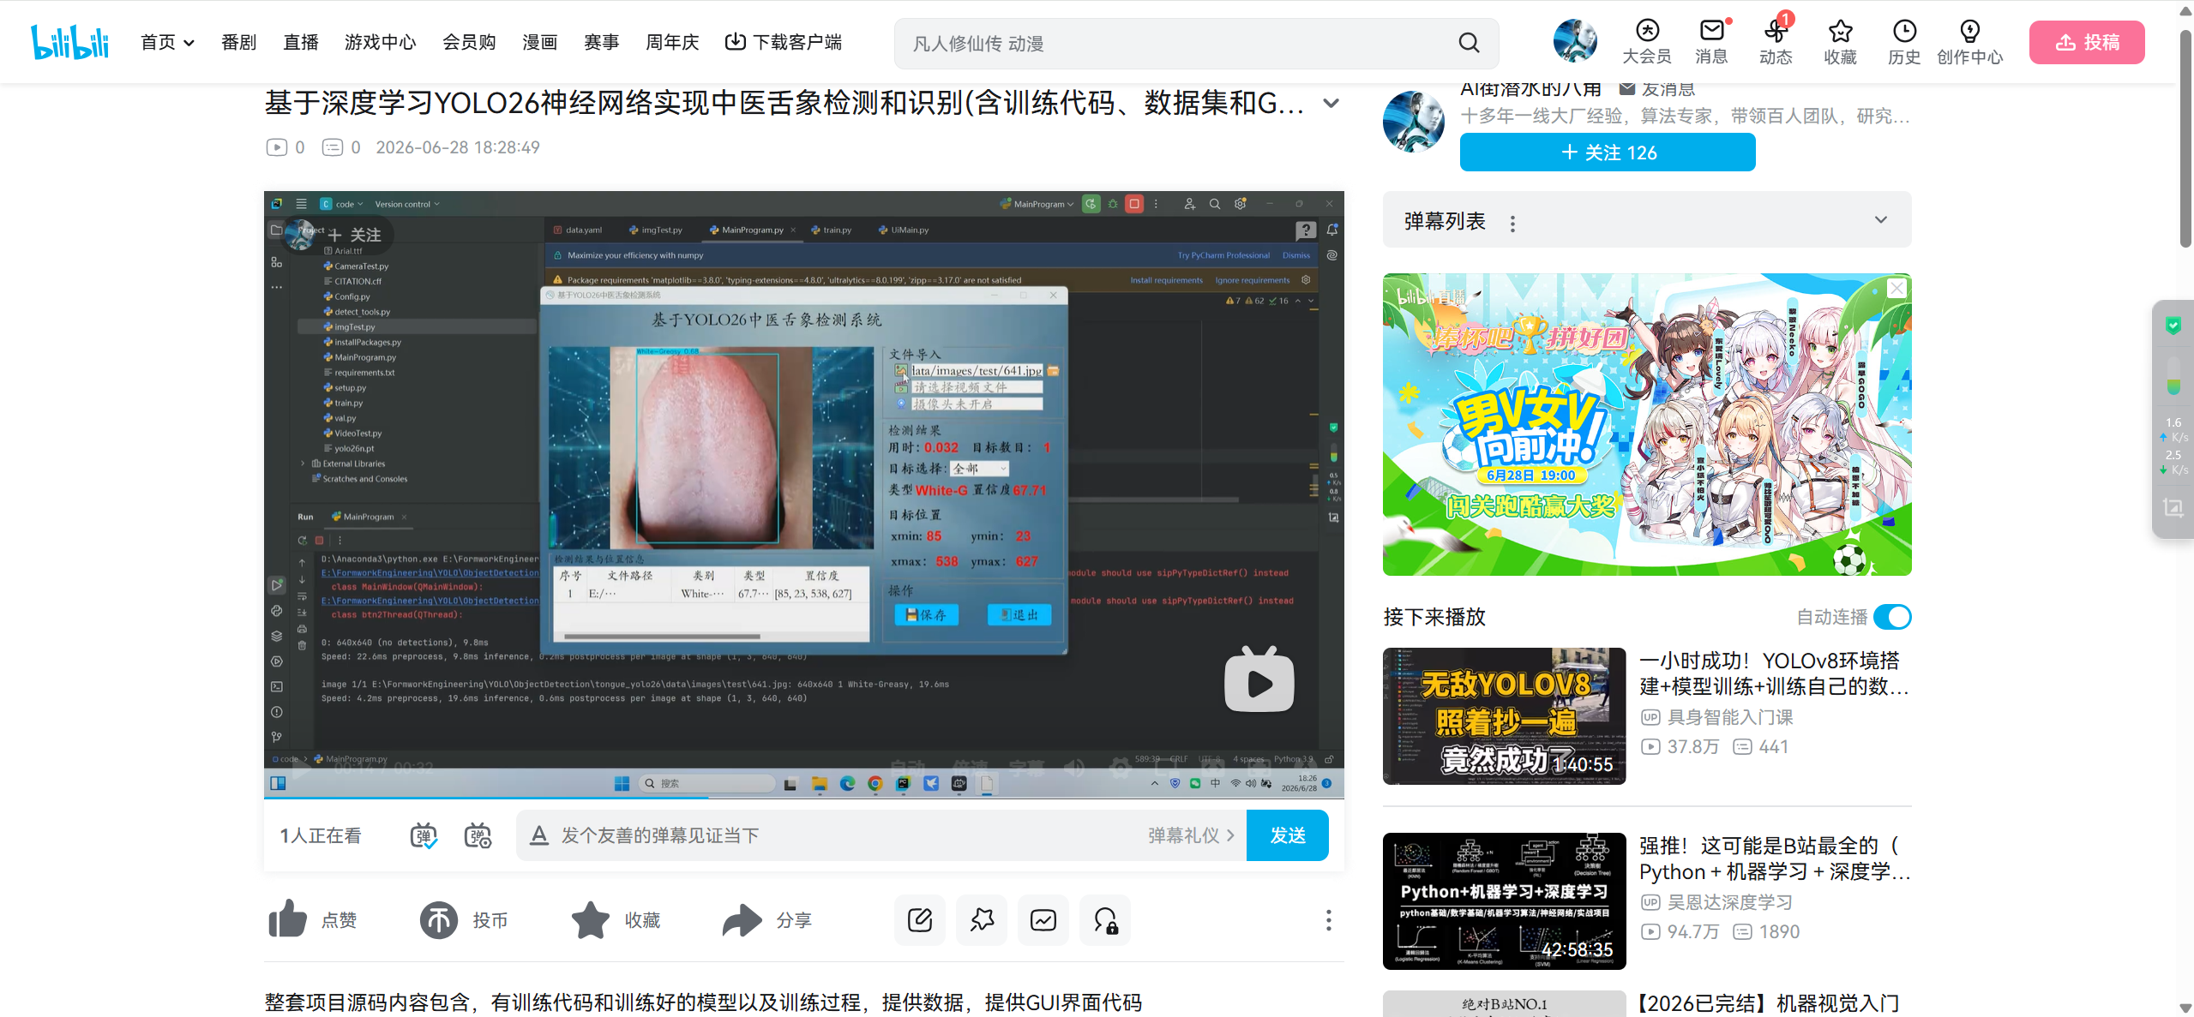
Task: Open the 历史 watch history icon
Action: click(1904, 42)
